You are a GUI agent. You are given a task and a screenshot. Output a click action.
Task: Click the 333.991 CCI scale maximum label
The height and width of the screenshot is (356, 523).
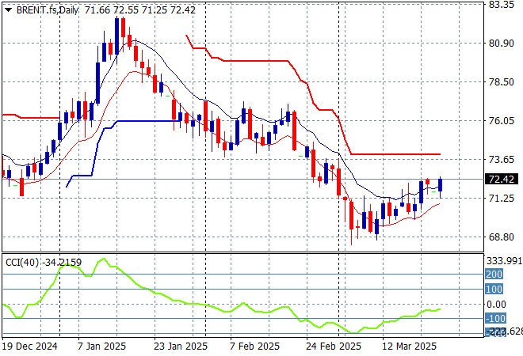click(x=502, y=259)
